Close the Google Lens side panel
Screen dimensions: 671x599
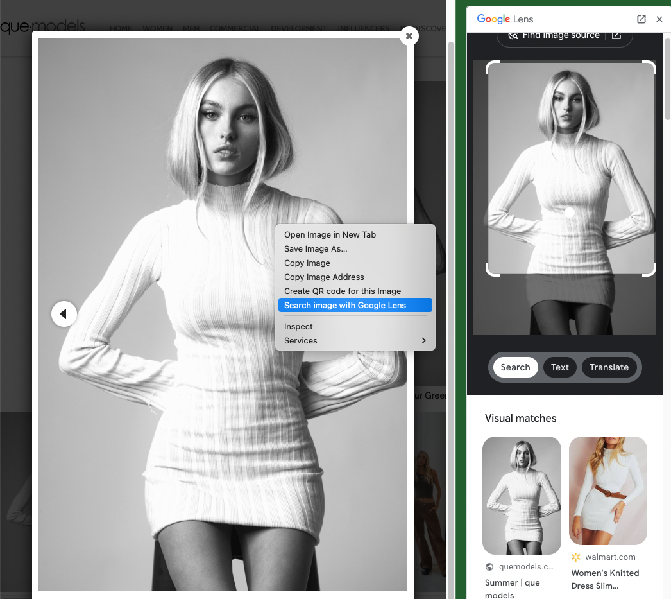659,19
